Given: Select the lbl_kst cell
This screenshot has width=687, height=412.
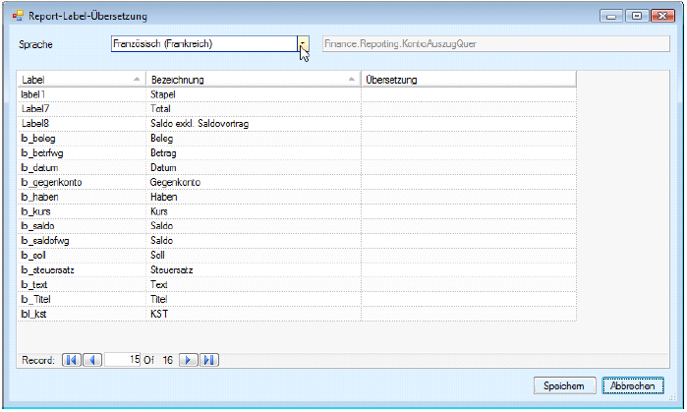Looking at the screenshot, I should click(82, 314).
